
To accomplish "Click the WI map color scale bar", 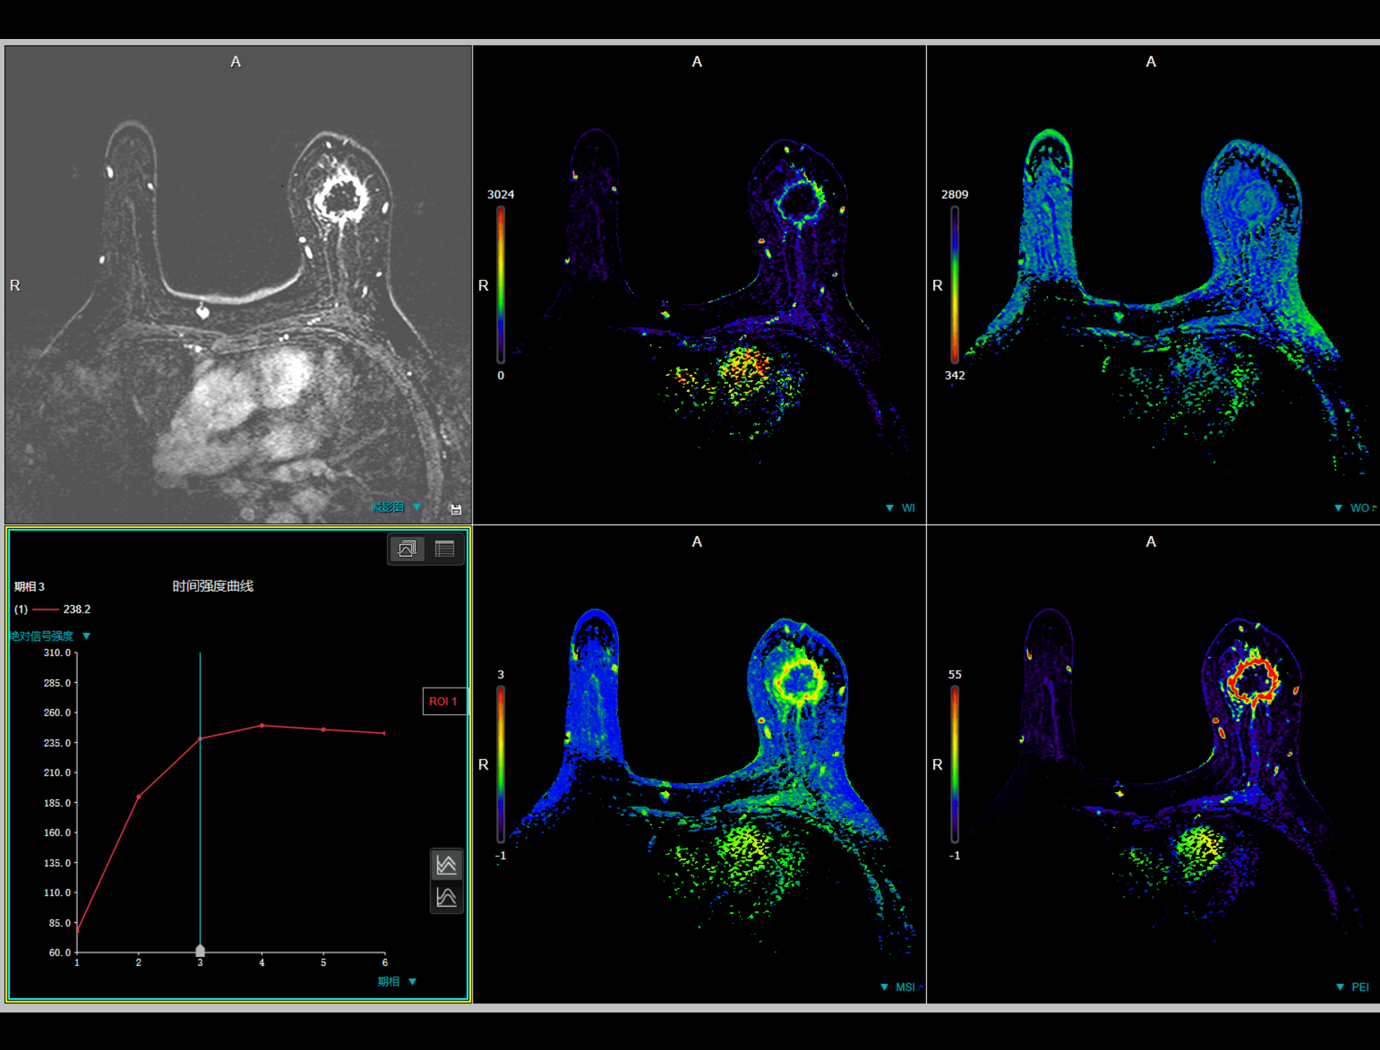I will [x=500, y=285].
